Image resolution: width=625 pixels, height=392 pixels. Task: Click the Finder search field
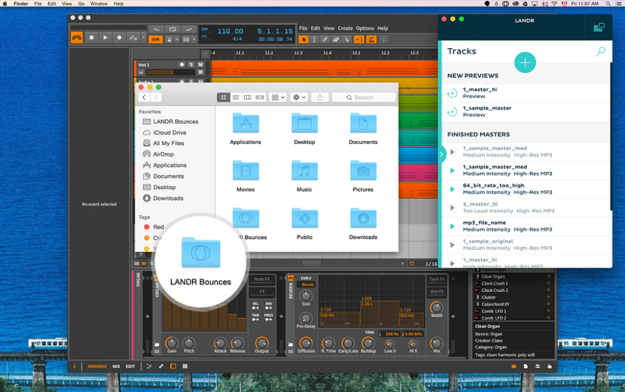(364, 98)
